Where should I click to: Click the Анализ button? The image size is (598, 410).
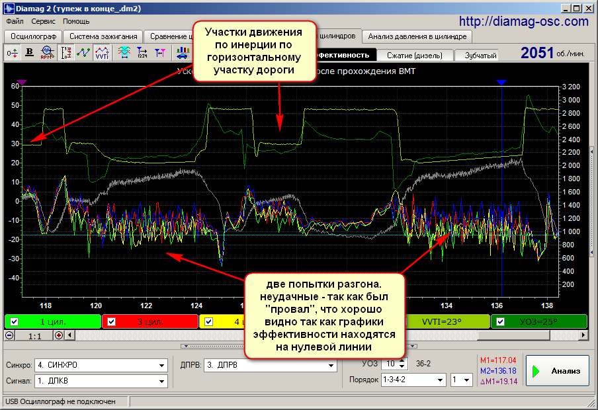558,371
